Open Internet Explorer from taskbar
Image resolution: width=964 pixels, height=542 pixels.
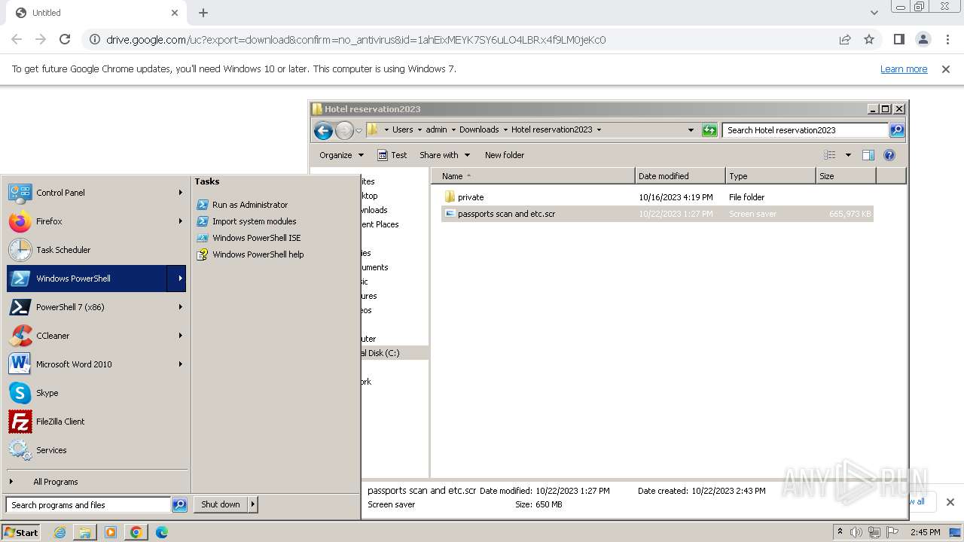(59, 532)
